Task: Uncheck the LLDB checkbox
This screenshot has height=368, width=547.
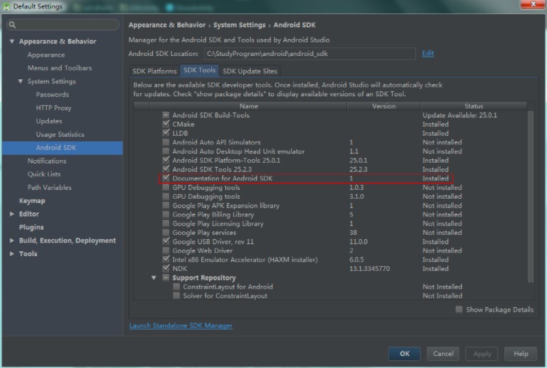Action: click(x=166, y=133)
